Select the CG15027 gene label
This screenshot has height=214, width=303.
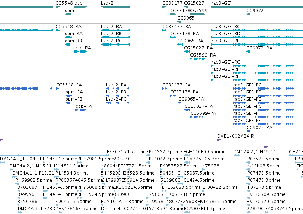tap(194, 3)
